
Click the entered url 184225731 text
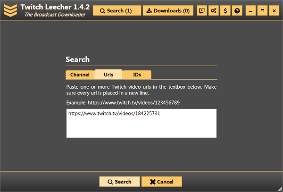pos(114,114)
